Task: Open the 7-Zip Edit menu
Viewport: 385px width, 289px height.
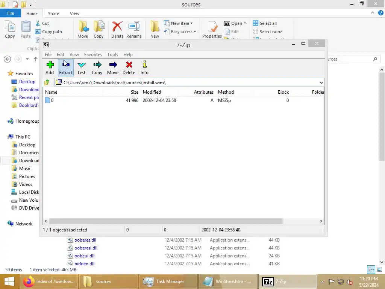Action: click(61, 55)
